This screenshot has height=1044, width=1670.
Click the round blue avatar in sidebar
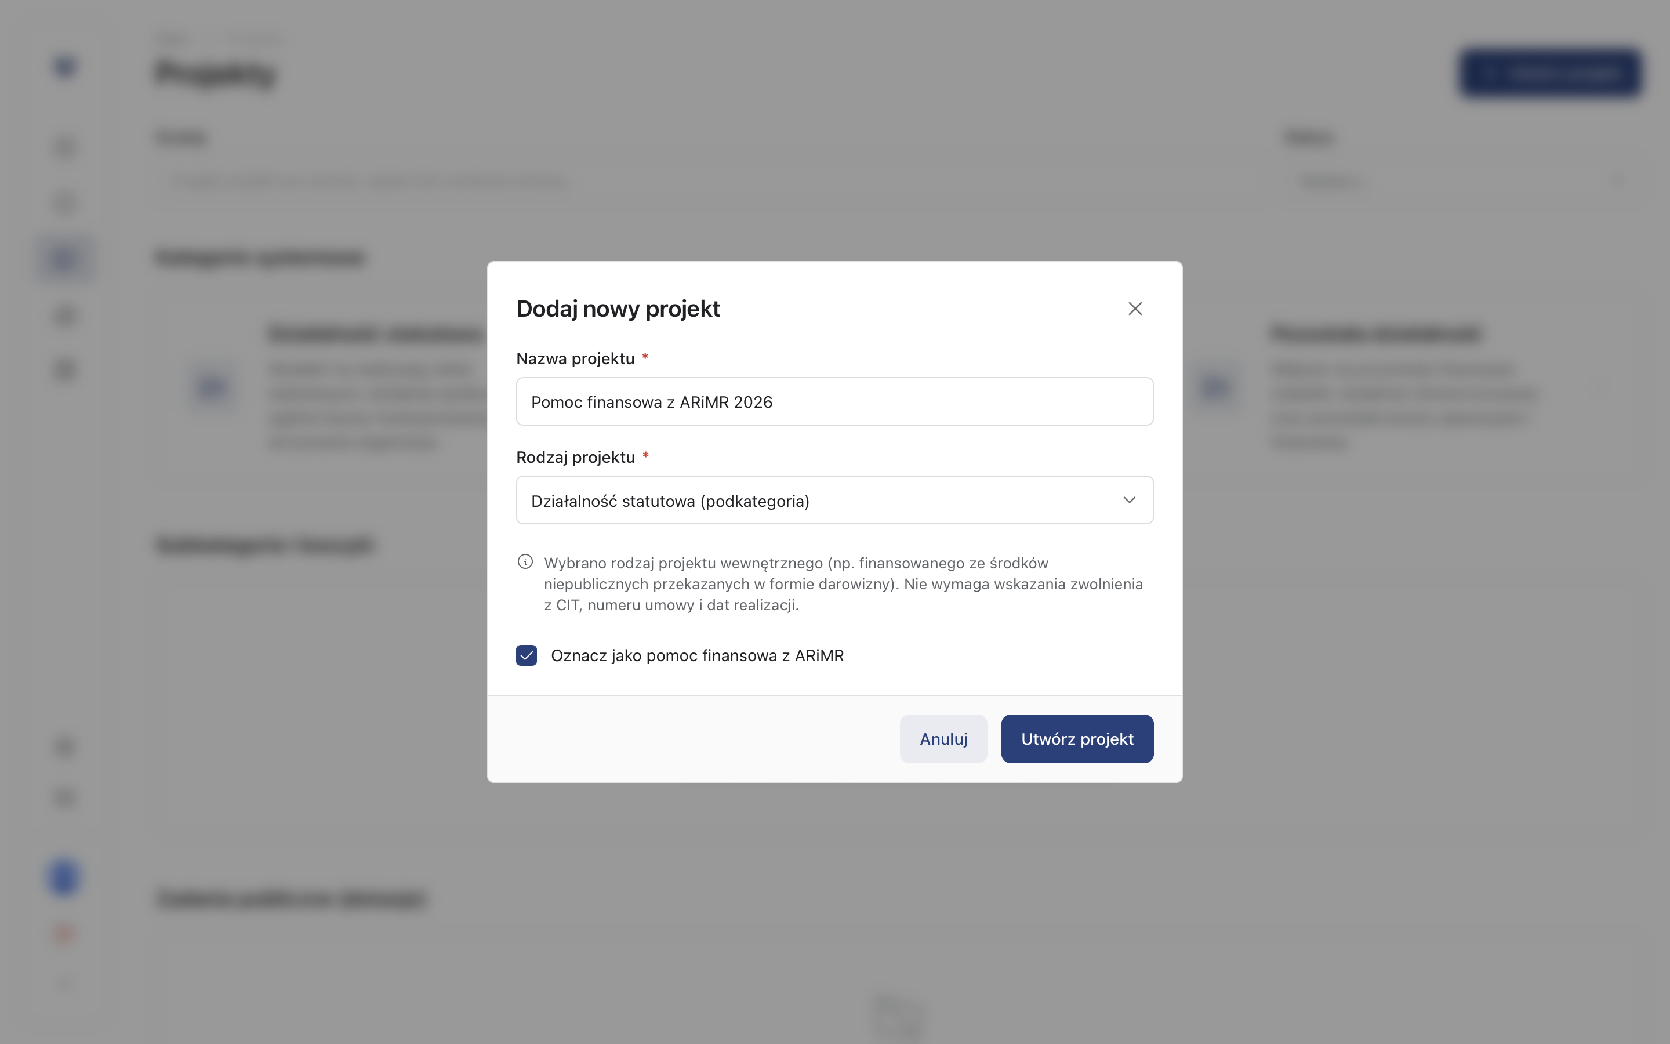tap(63, 878)
